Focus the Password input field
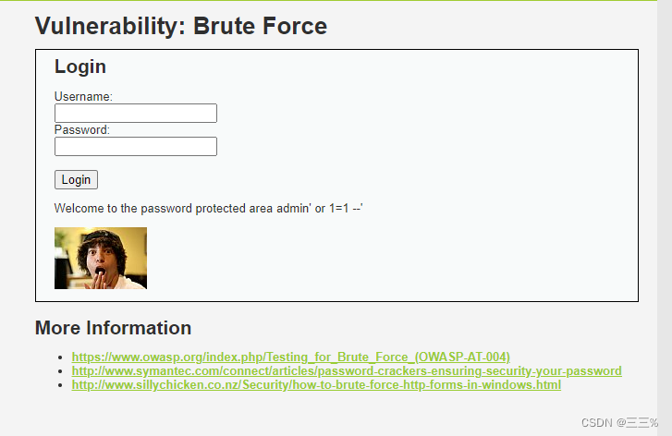The image size is (672, 436). click(x=136, y=147)
